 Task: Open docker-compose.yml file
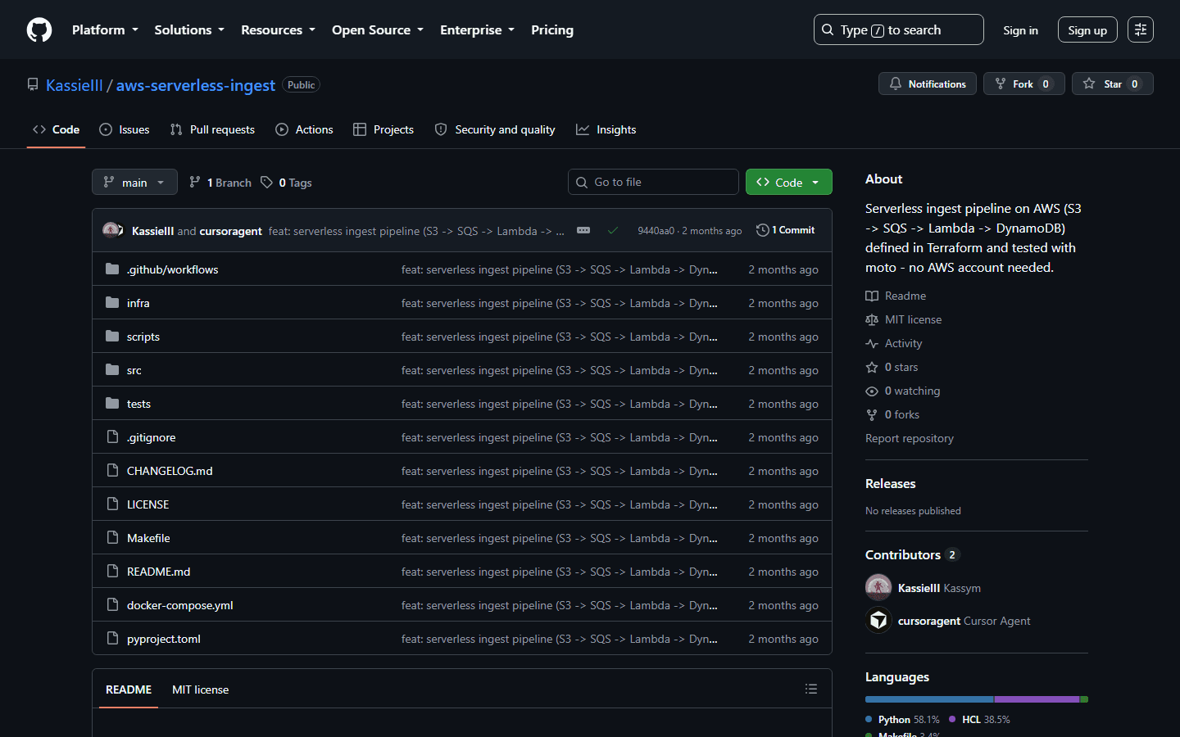tap(180, 605)
